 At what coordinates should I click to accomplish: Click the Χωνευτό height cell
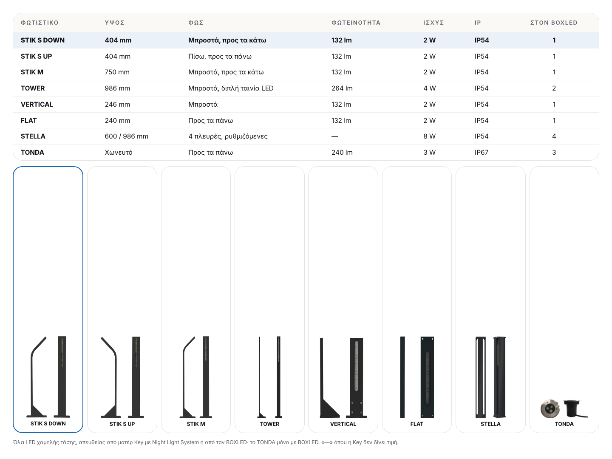pos(119,153)
